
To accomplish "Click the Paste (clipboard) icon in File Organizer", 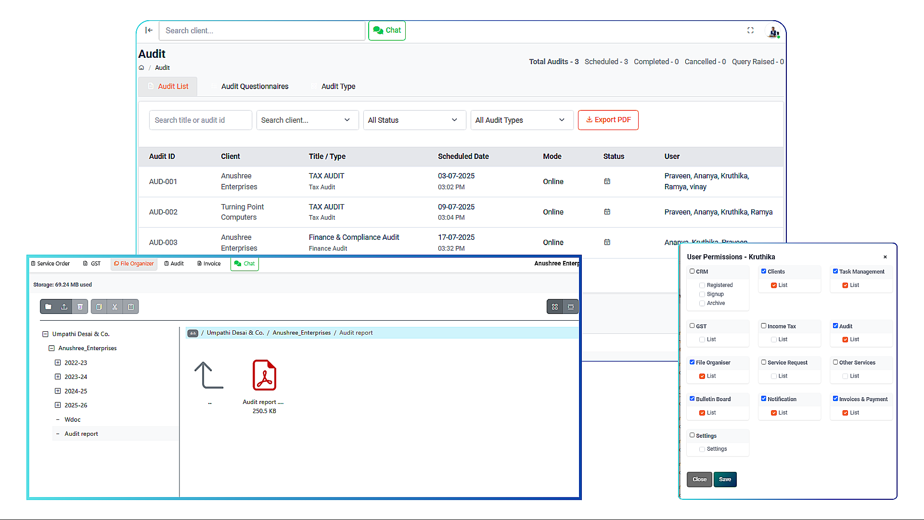I will tap(131, 306).
